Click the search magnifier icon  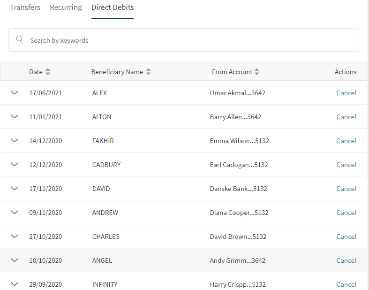pyautogui.click(x=20, y=40)
